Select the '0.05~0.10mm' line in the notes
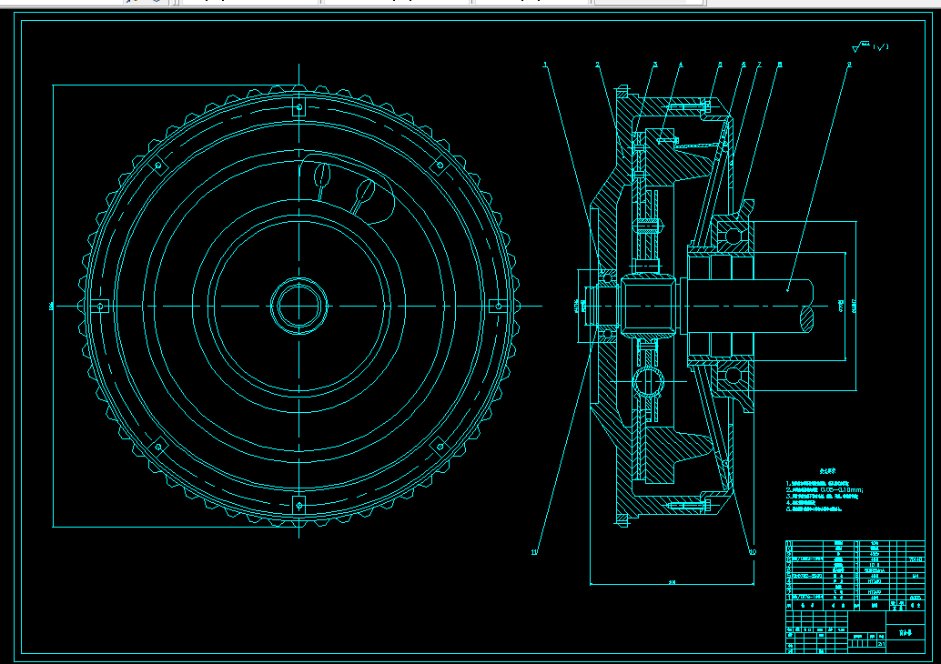This screenshot has height=664, width=941. [x=824, y=489]
